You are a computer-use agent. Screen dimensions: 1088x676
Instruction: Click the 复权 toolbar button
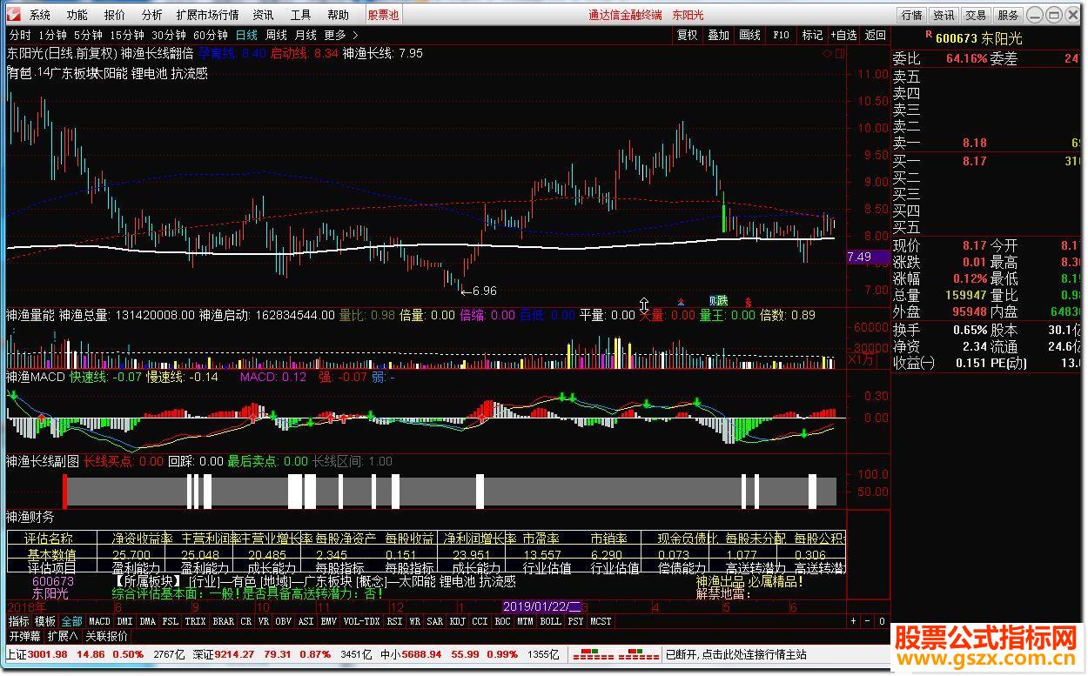click(x=688, y=35)
